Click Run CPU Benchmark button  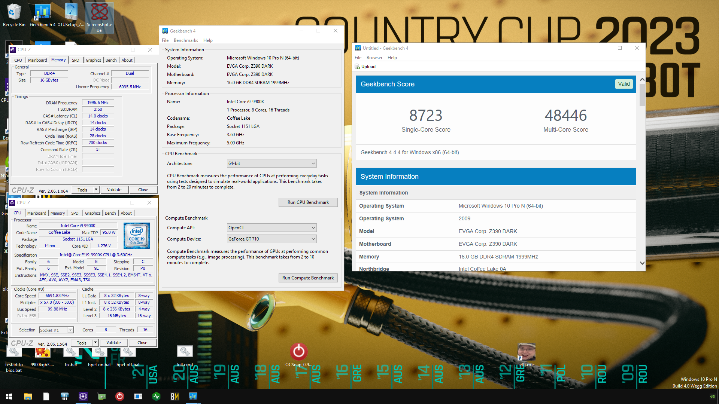click(x=308, y=202)
